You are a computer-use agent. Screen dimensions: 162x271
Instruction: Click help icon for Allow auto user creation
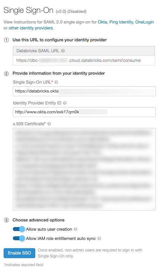tap(76, 229)
